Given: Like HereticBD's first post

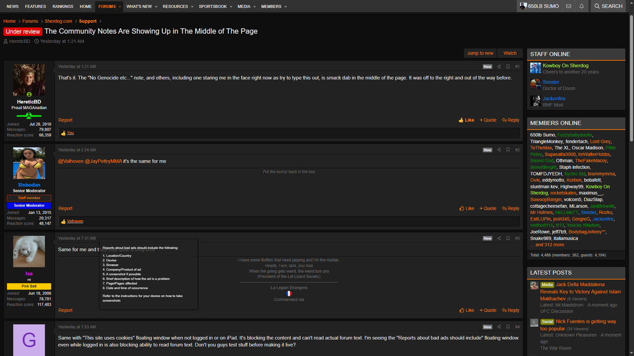Looking at the screenshot, I should point(466,120).
